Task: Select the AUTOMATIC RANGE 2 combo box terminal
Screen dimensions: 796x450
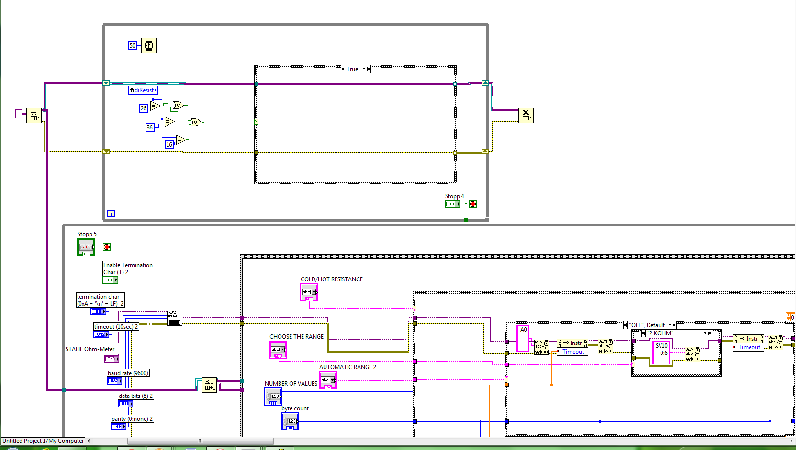Action: 328,380
